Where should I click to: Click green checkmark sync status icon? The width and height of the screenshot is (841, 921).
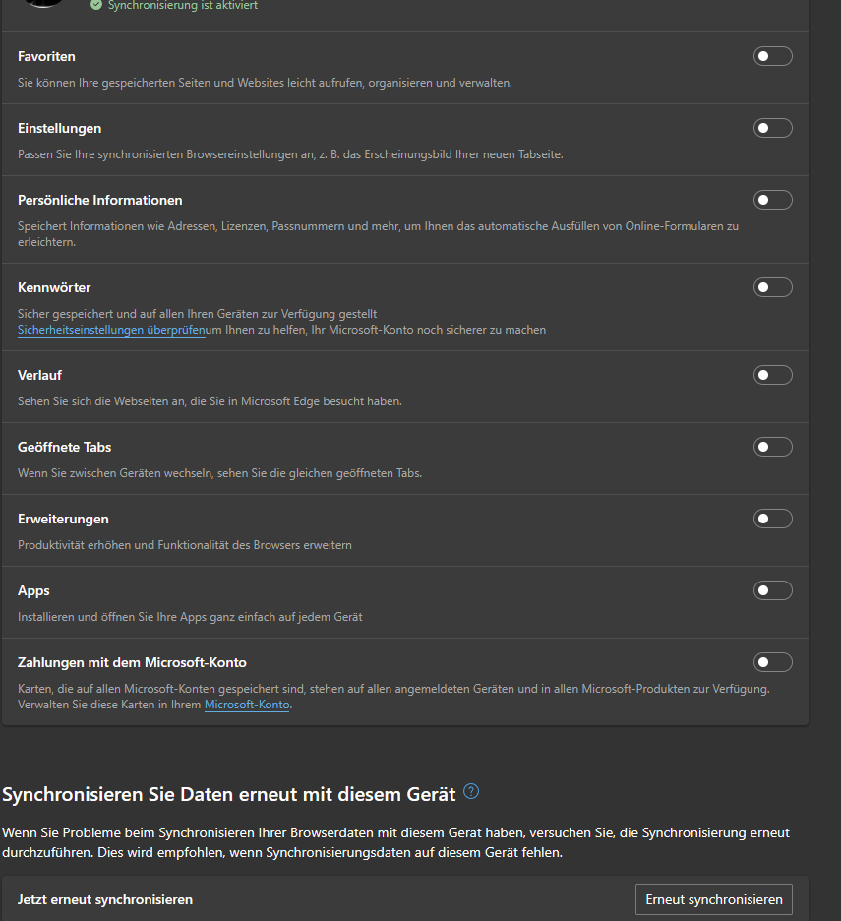click(96, 5)
